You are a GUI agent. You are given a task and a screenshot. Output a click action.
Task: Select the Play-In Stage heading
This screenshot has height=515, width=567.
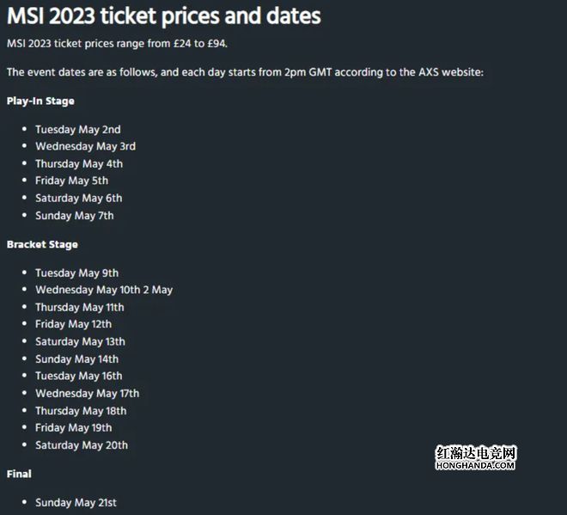tap(40, 101)
